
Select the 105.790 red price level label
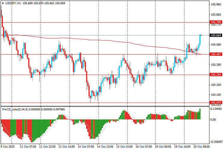(216, 22)
